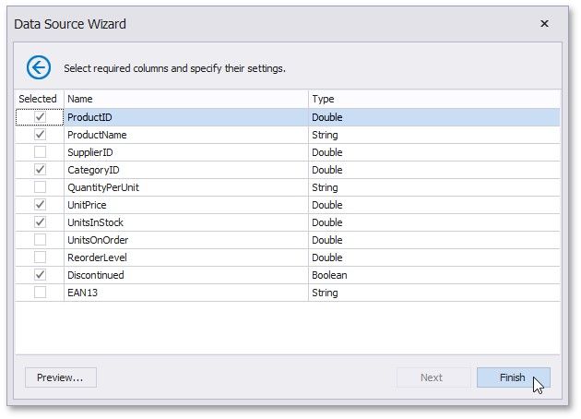
Task: Check the QuantityPerUnit checkbox
Action: click(40, 187)
